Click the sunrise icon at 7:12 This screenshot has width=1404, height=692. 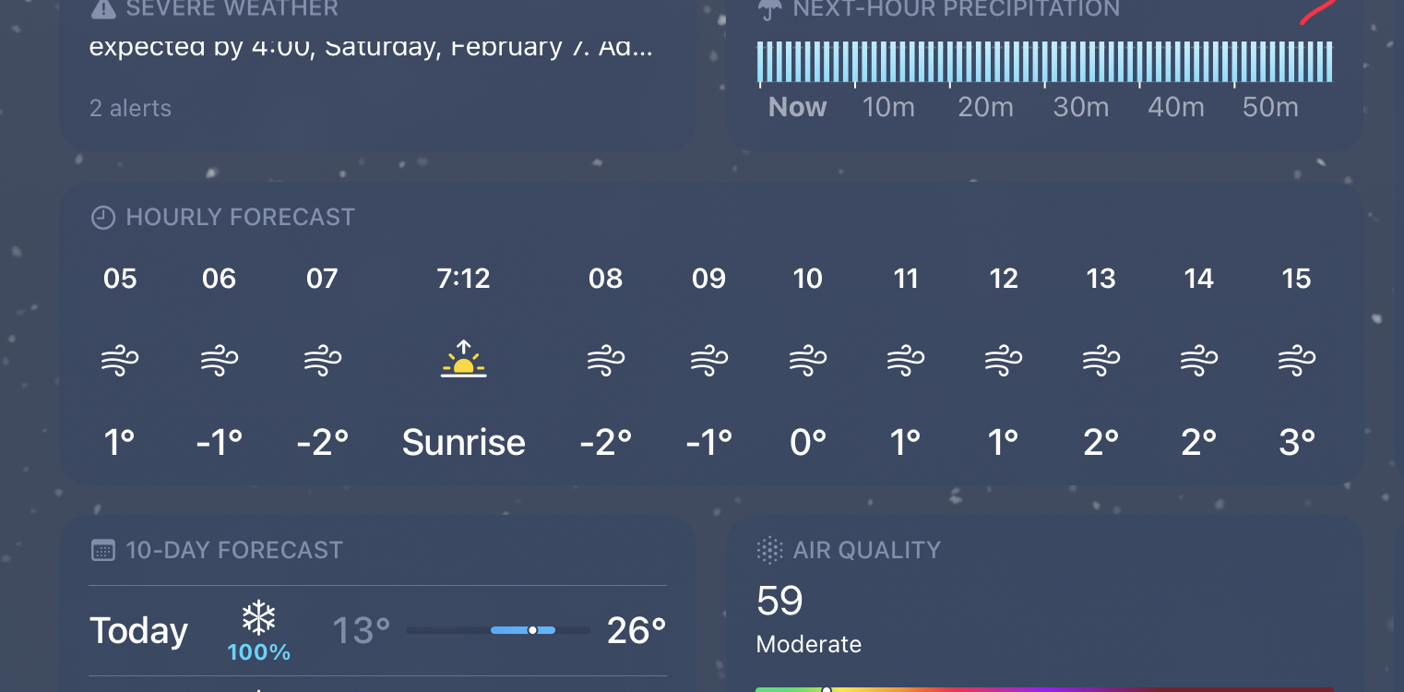463,360
